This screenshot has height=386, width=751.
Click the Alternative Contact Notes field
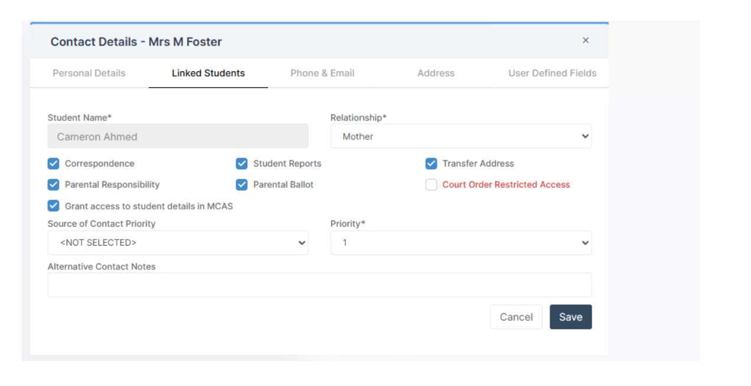tap(319, 285)
